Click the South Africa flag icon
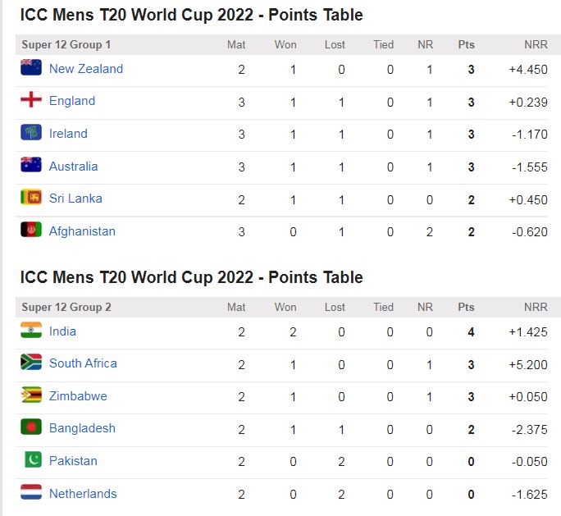Image resolution: width=561 pixels, height=516 pixels. click(x=31, y=363)
